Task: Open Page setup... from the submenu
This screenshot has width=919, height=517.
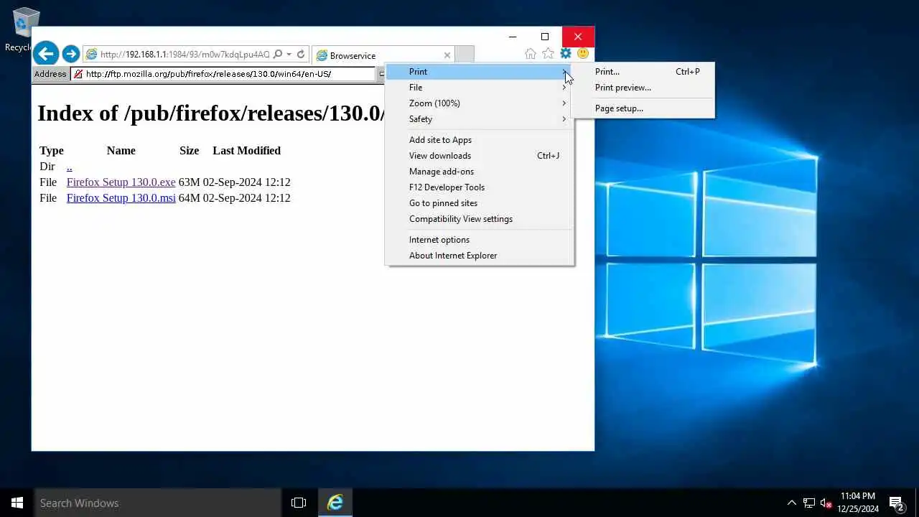Action: coord(643,108)
